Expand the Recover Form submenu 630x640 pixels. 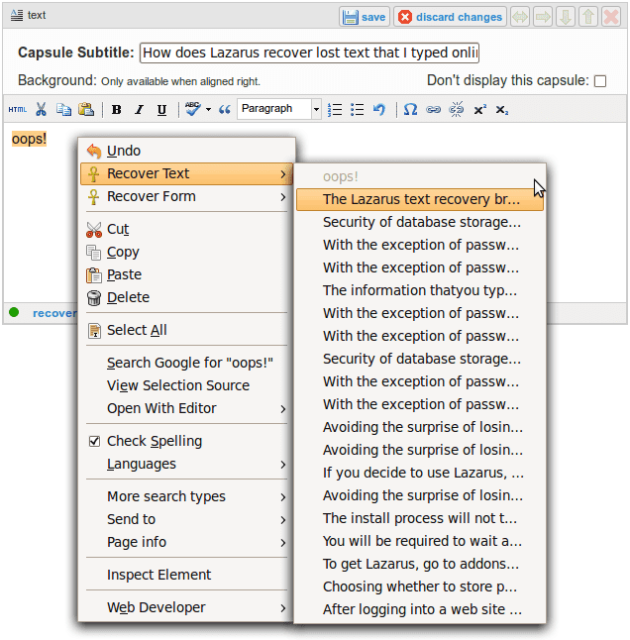(187, 197)
